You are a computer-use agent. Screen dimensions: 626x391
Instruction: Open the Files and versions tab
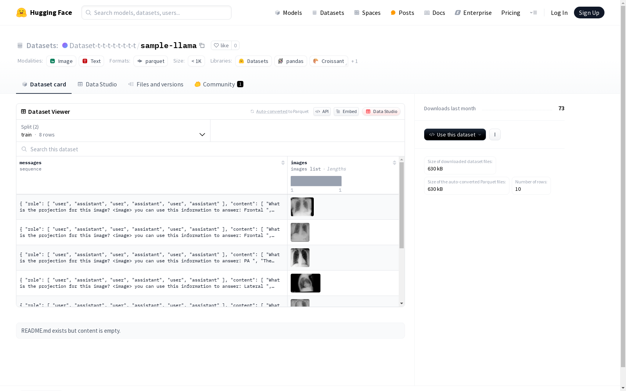click(156, 84)
